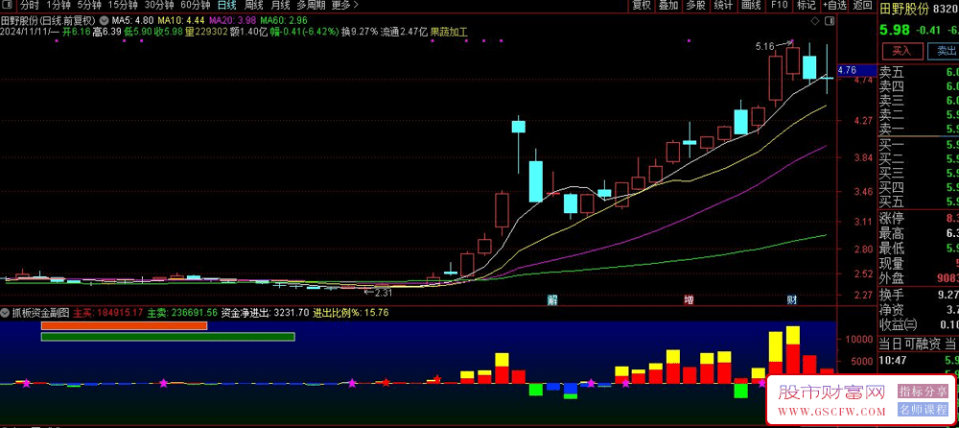The image size is (959, 428).
Task: Click the 进出比例%: 15.76 label
Action: pos(351,312)
